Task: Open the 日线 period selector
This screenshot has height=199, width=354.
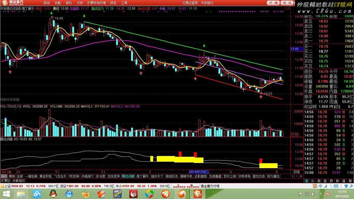Action: tap(296, 172)
